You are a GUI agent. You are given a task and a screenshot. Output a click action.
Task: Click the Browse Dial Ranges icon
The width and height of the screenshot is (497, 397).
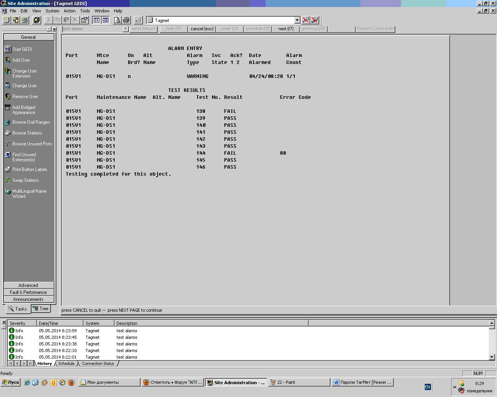[x=8, y=122]
